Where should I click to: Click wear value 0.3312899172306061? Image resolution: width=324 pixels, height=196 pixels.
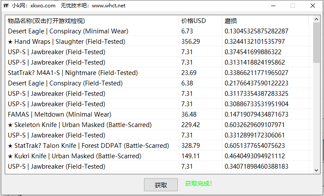tap(255, 135)
